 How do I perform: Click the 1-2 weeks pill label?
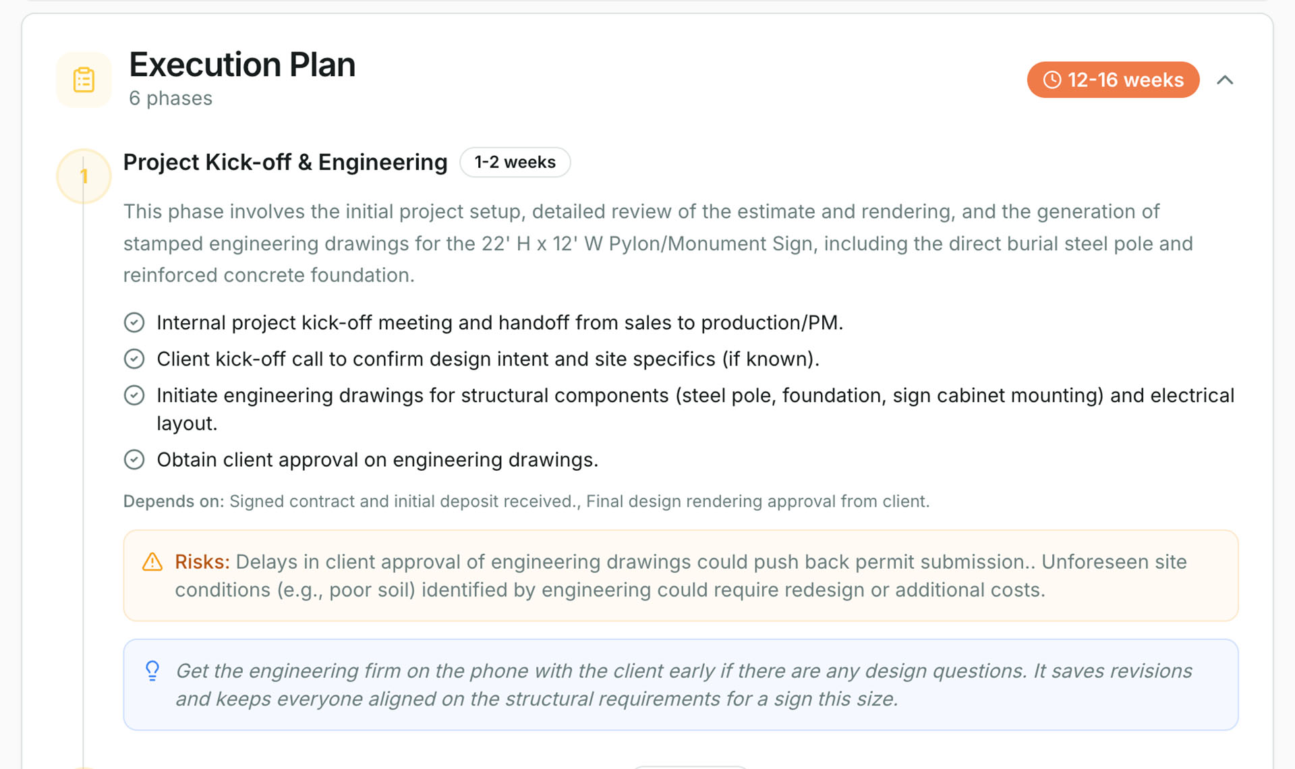[515, 162]
